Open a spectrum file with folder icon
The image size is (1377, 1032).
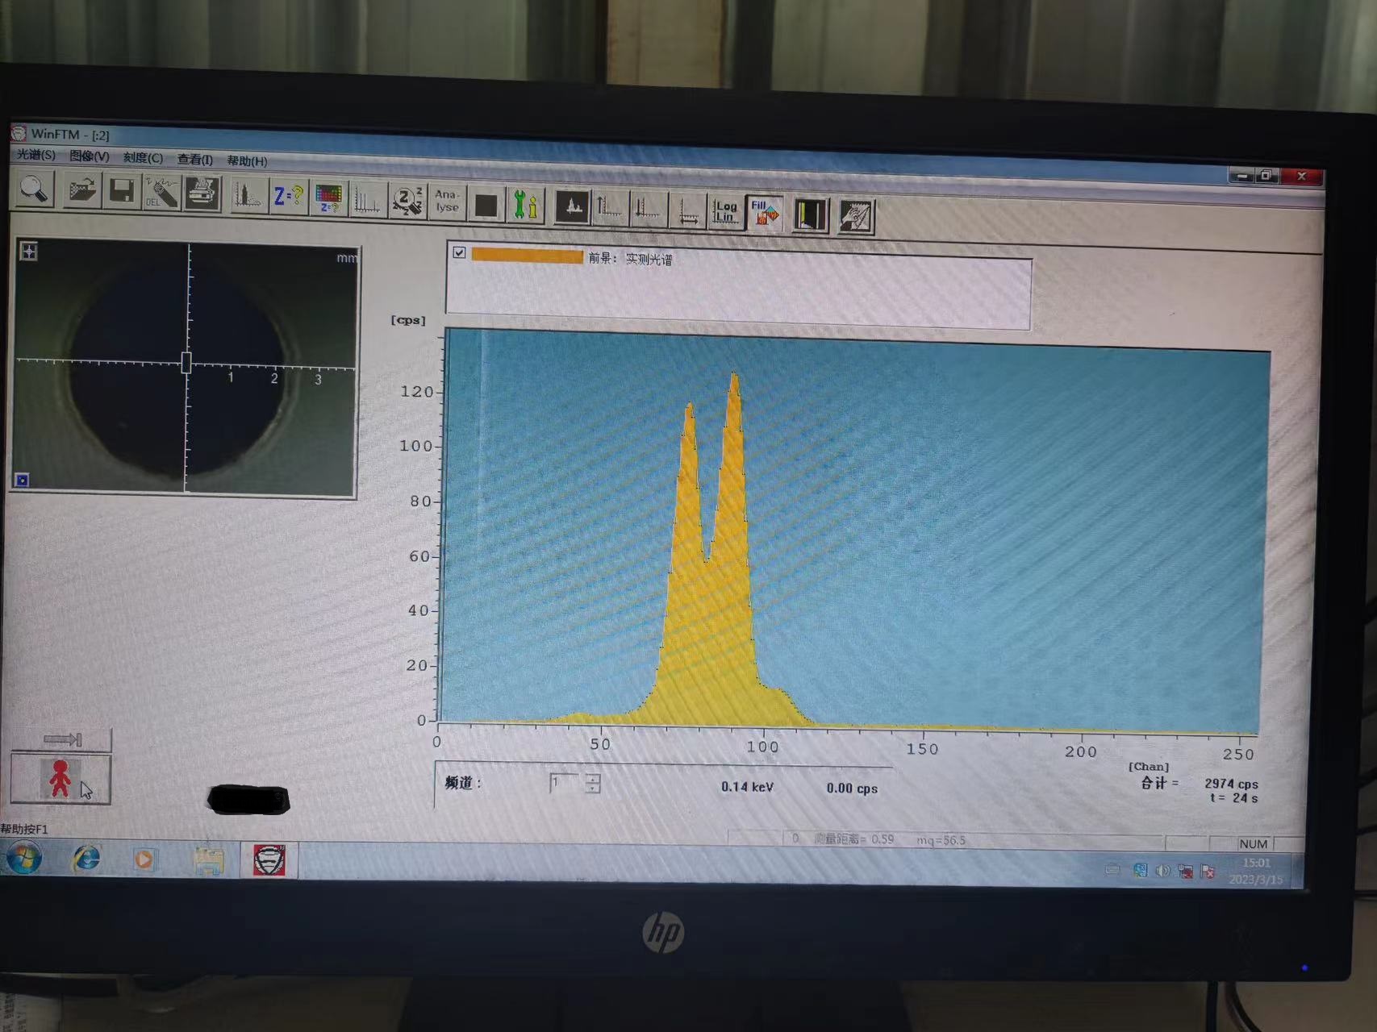(x=81, y=191)
